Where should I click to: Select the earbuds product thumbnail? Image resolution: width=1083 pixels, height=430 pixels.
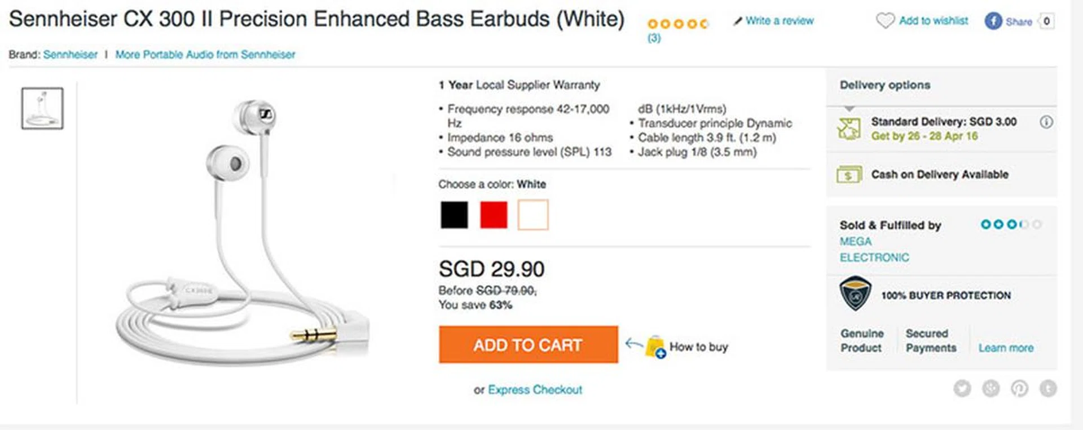(x=42, y=108)
